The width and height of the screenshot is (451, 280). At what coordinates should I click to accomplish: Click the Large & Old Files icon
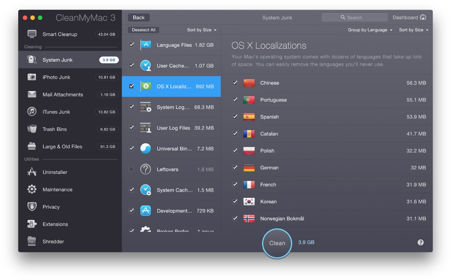pos(32,146)
